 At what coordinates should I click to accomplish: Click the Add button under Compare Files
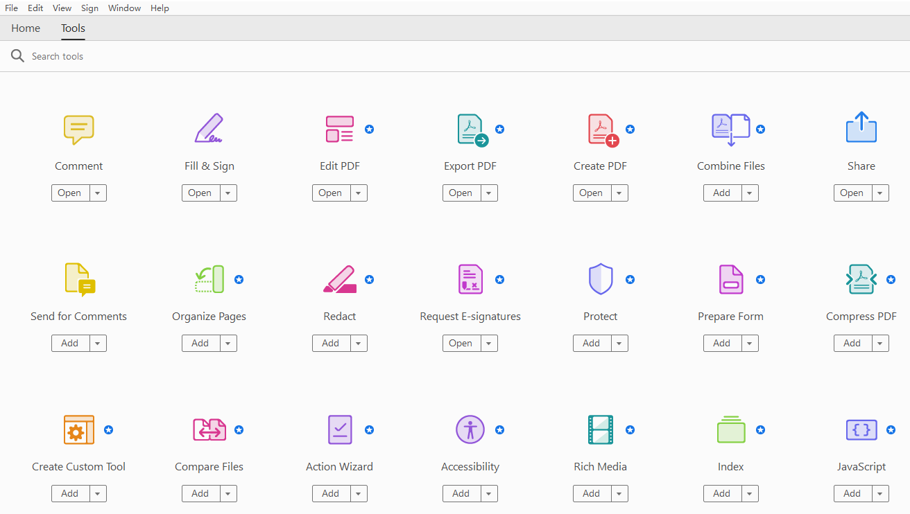pos(200,494)
